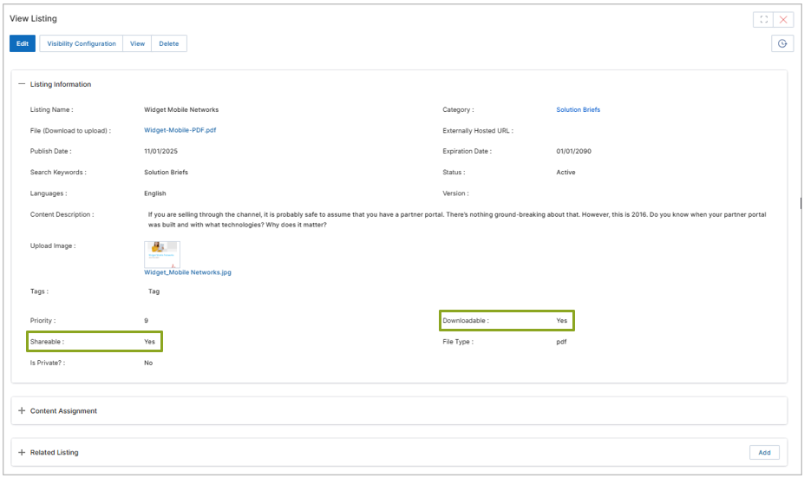
Task: Click the File (Download to upload) label
Action: (x=70, y=131)
